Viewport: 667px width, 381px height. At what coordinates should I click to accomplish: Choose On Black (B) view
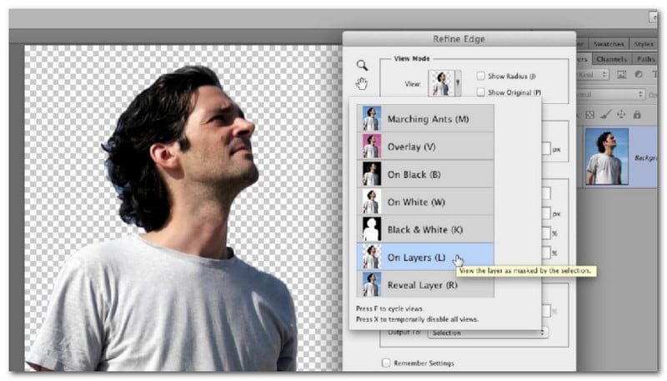[x=425, y=174]
